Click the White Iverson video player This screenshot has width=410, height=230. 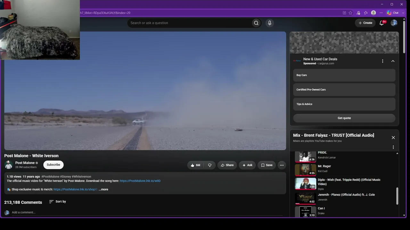[x=145, y=91]
